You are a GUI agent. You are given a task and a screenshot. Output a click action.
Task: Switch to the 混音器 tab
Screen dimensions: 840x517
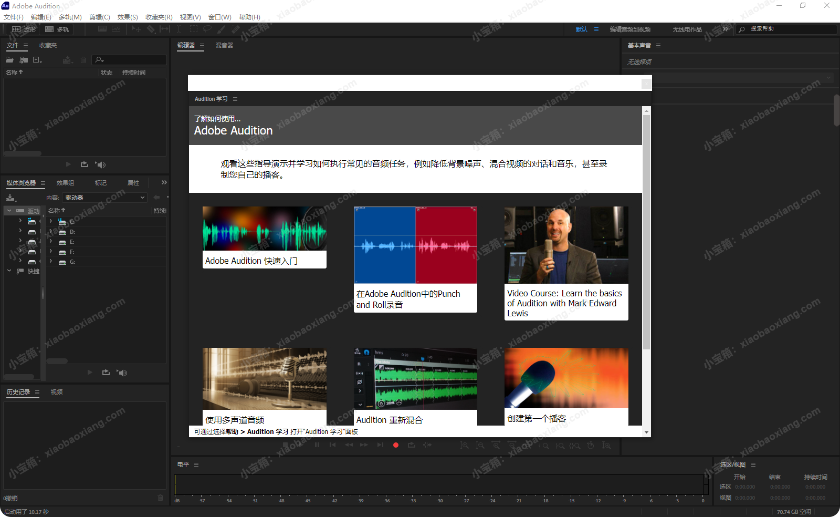pos(224,46)
